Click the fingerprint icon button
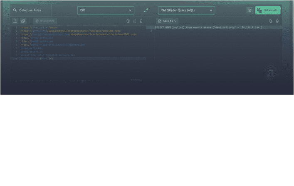This screenshot has width=294, height=186. pyautogui.click(x=23, y=21)
